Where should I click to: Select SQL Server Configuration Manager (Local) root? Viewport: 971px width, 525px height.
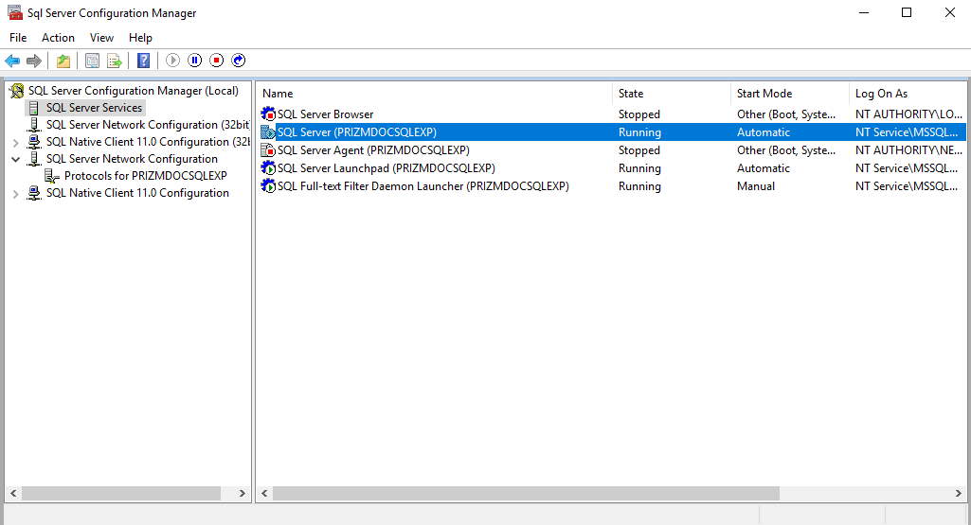pos(134,91)
